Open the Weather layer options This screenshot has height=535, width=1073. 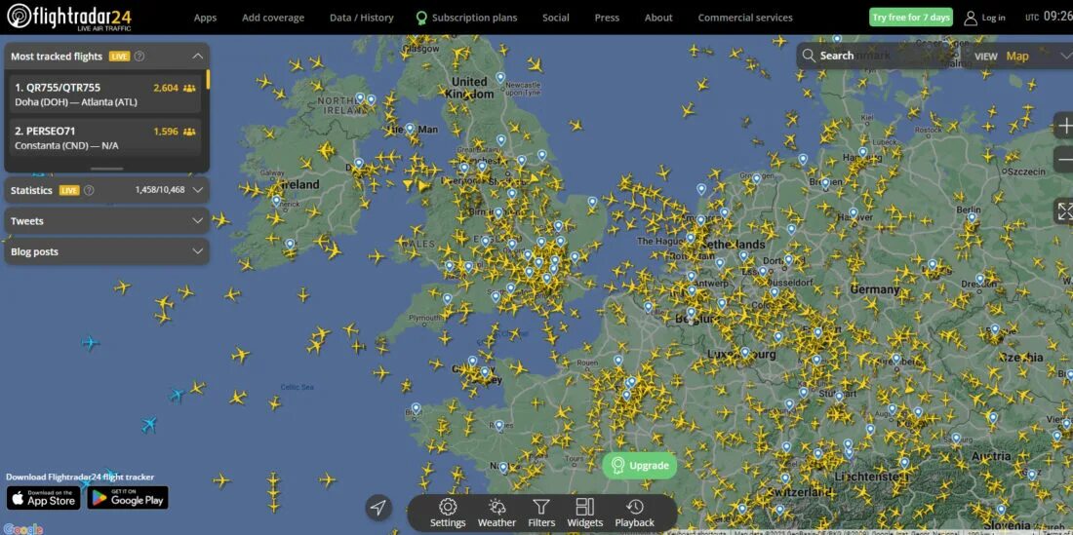point(497,514)
